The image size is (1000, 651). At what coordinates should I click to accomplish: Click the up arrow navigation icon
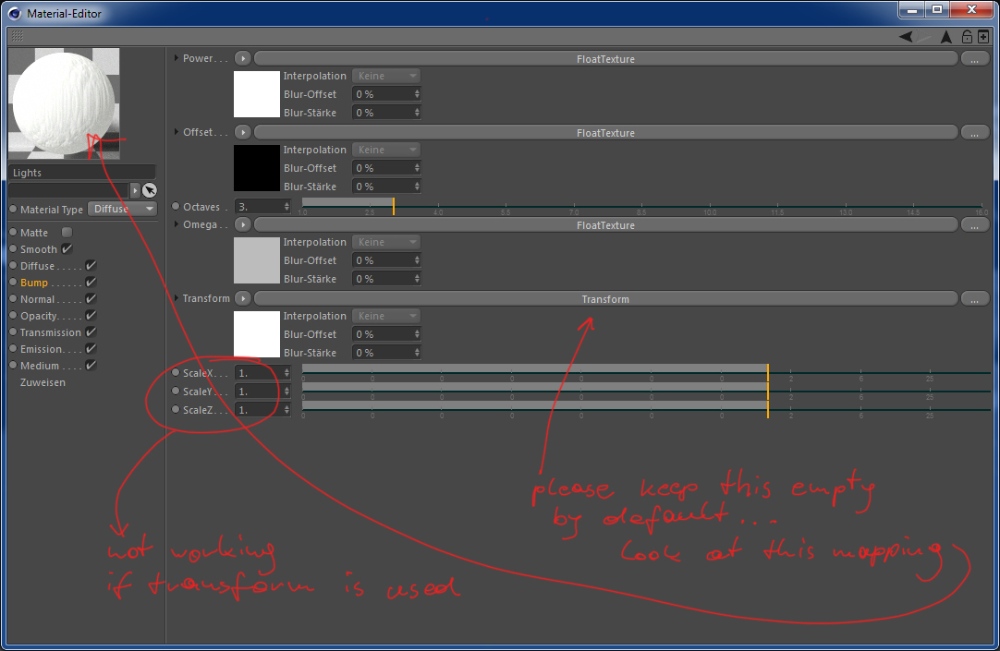[x=946, y=37]
